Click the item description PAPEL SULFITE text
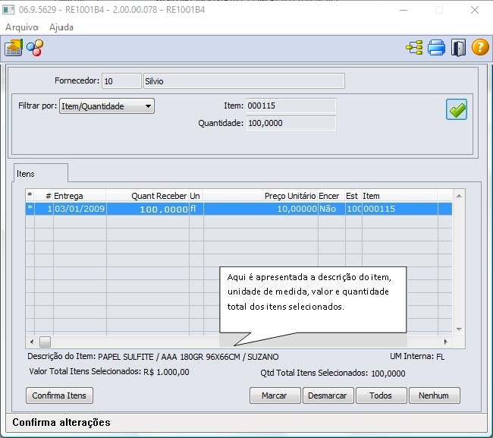 (188, 357)
